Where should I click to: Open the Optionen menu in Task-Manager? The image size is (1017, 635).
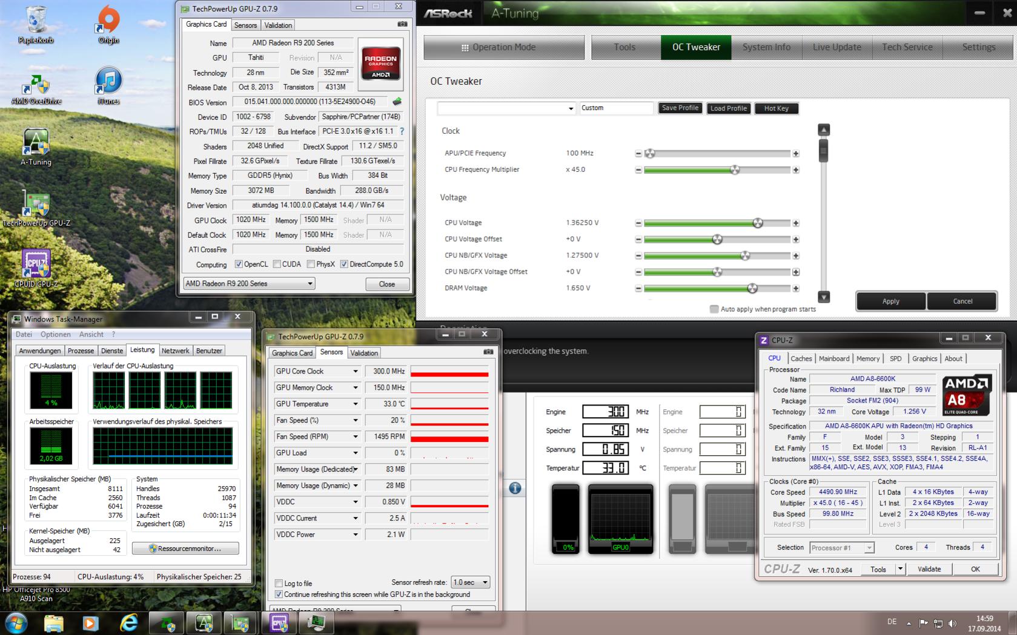(56, 334)
